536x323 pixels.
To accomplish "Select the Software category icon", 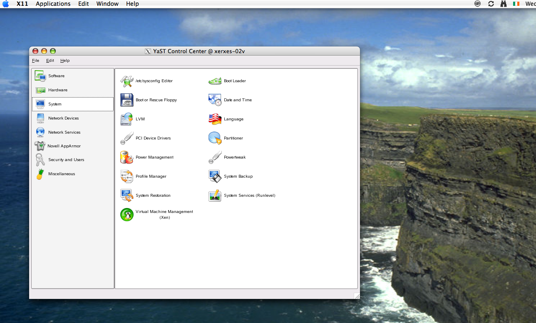I will point(40,76).
